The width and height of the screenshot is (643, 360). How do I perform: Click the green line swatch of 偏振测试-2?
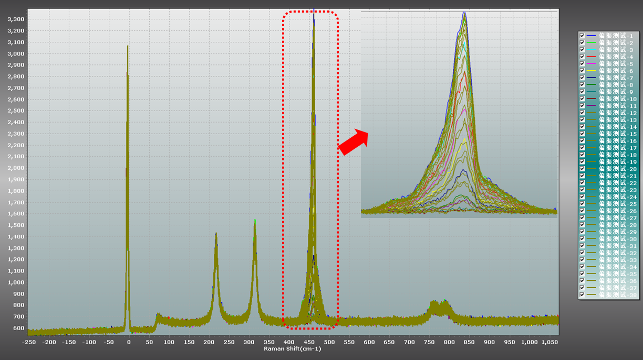592,43
